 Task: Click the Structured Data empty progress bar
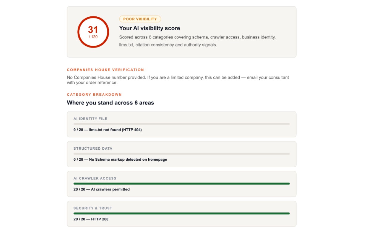coord(182,154)
